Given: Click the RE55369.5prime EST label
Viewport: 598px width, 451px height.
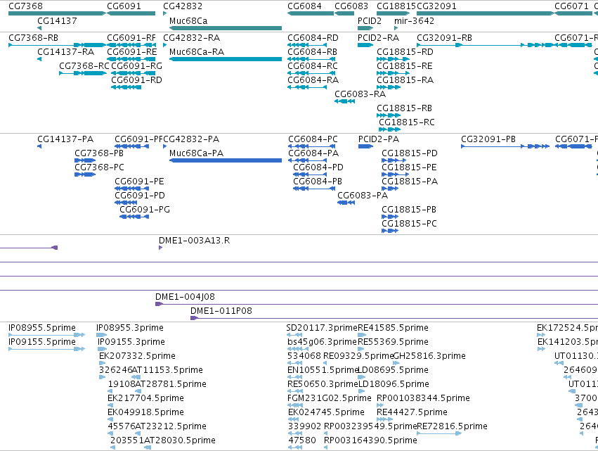Looking at the screenshot, I should click(393, 342).
